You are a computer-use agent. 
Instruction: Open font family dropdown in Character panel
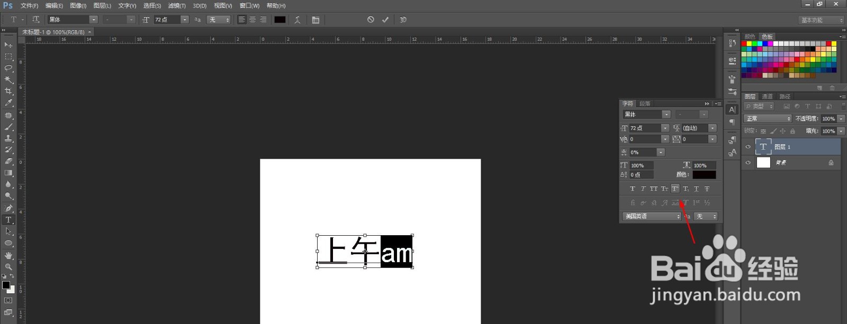pyautogui.click(x=666, y=114)
